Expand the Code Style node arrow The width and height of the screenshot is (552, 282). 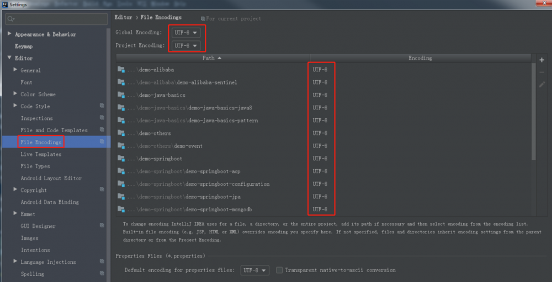[15, 106]
